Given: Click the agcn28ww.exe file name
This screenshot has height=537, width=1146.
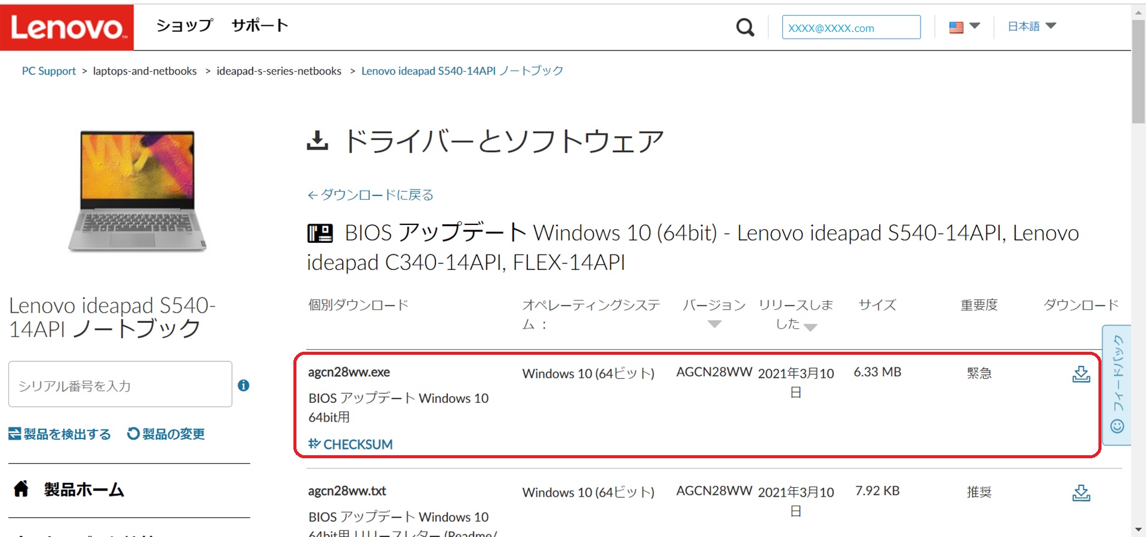Looking at the screenshot, I should [x=349, y=372].
